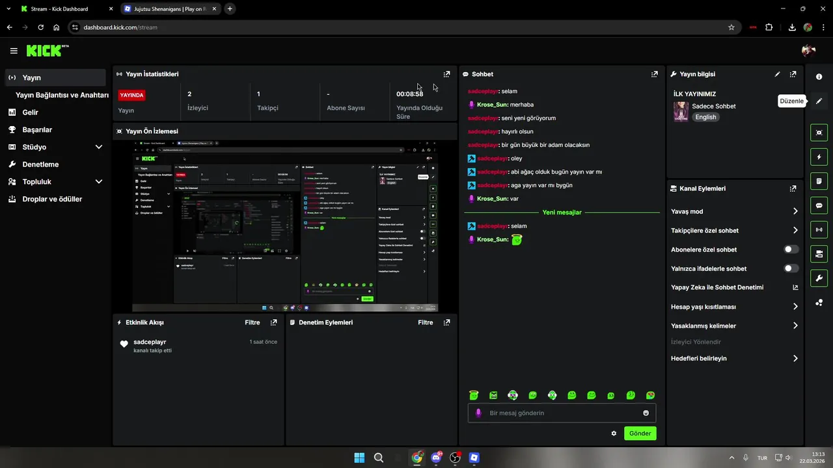Open the emoji picker in message box

[646, 413]
